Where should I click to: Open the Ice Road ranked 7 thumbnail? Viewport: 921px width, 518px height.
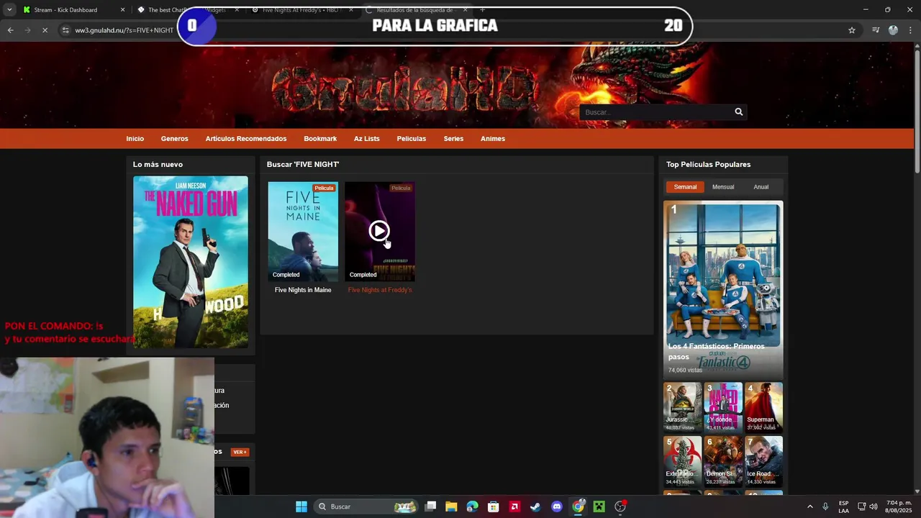click(764, 461)
